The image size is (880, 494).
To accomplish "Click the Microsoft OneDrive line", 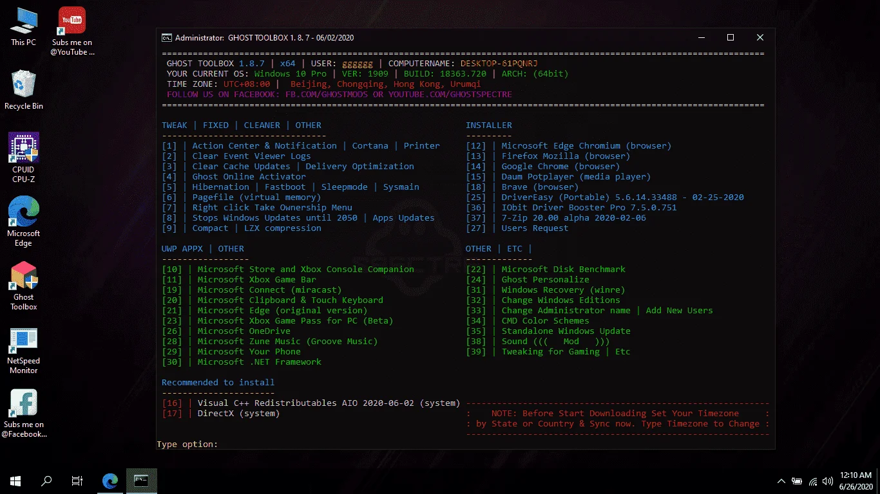I will pos(226,331).
